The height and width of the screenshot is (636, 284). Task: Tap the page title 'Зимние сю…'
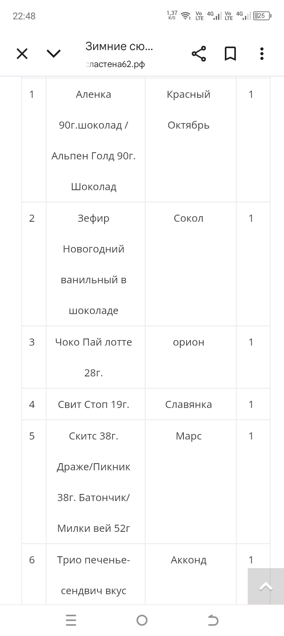pos(119,47)
